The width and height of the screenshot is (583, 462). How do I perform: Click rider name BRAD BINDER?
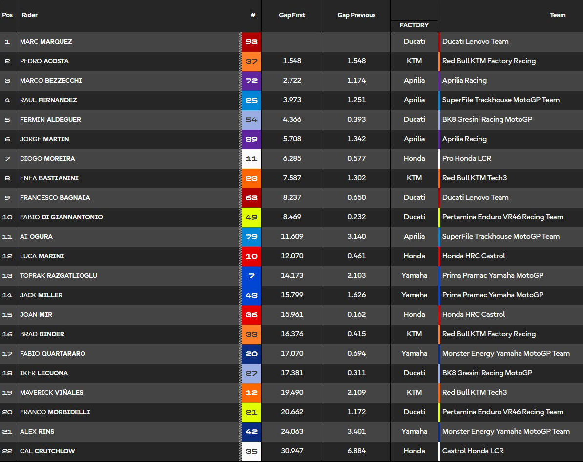point(42,334)
